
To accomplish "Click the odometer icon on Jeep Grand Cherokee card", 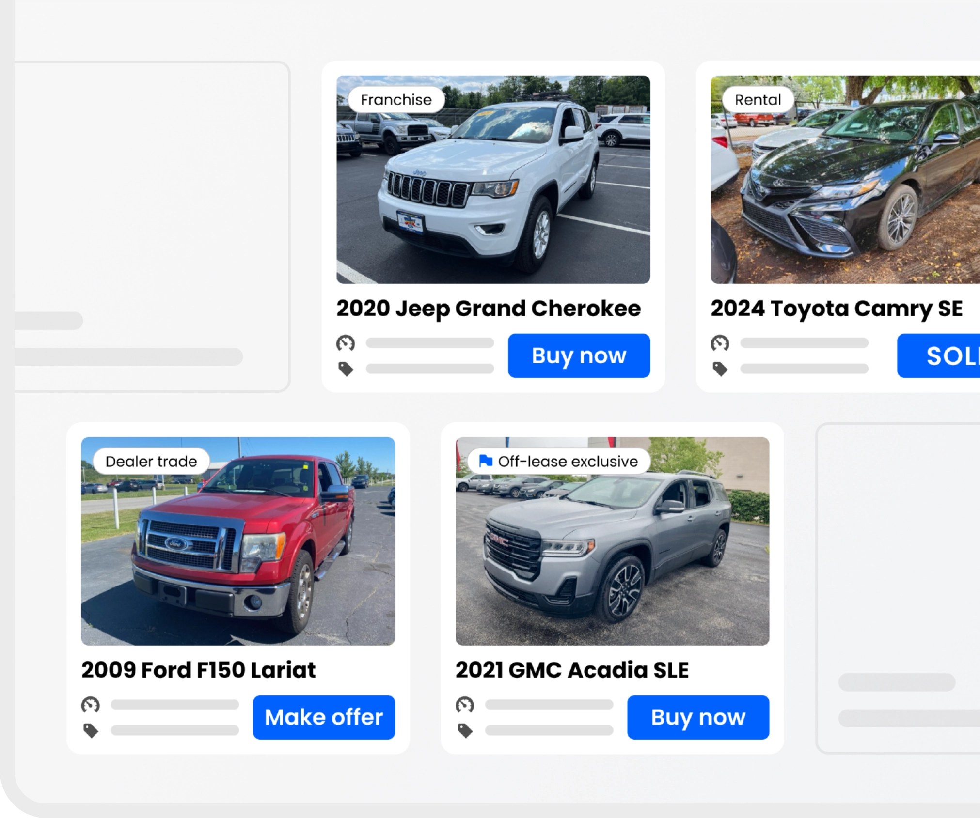I will 346,343.
